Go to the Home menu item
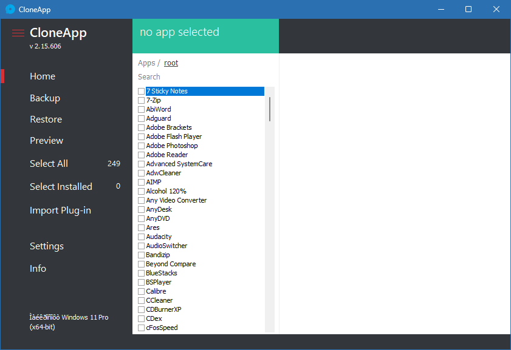This screenshot has width=511, height=350. [x=43, y=76]
